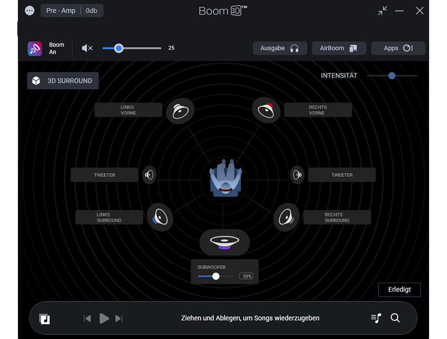Image resolution: width=447 pixels, height=339 pixels.
Task: Click the Rechts Vorne label
Action: point(318,110)
